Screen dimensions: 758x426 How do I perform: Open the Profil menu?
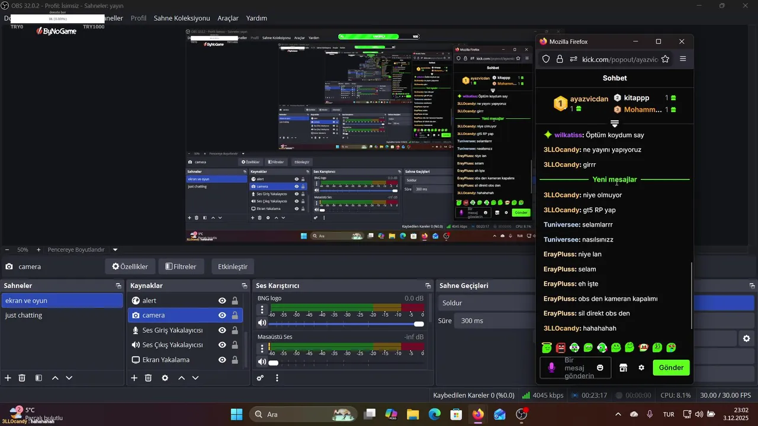click(139, 18)
